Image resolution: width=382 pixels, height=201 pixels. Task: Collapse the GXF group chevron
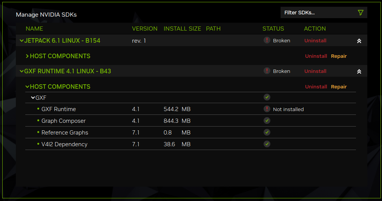click(x=33, y=98)
